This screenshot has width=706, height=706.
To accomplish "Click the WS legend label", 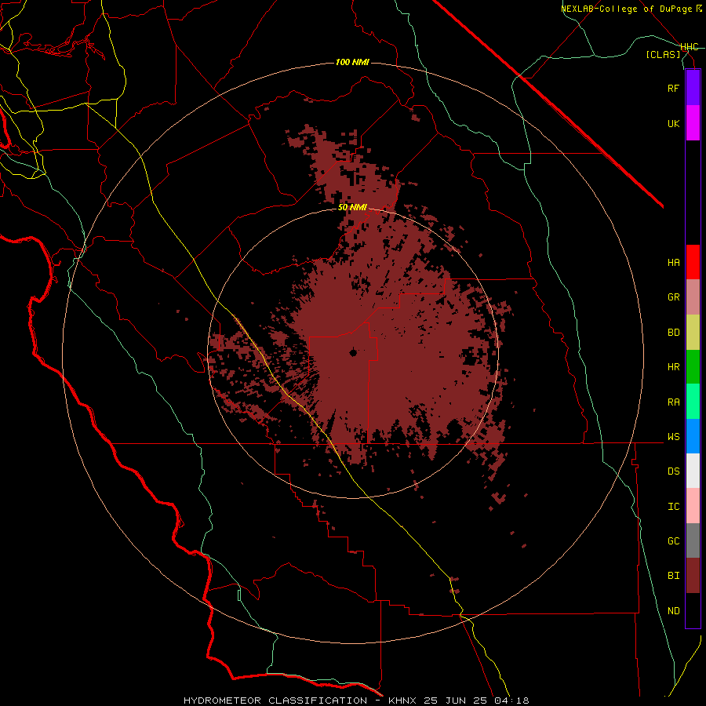I will [673, 437].
